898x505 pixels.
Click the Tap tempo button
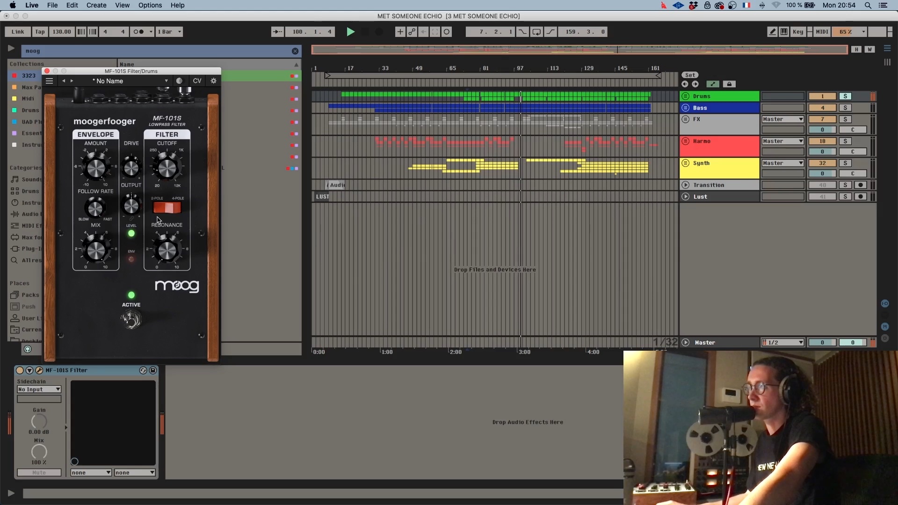[x=40, y=32]
